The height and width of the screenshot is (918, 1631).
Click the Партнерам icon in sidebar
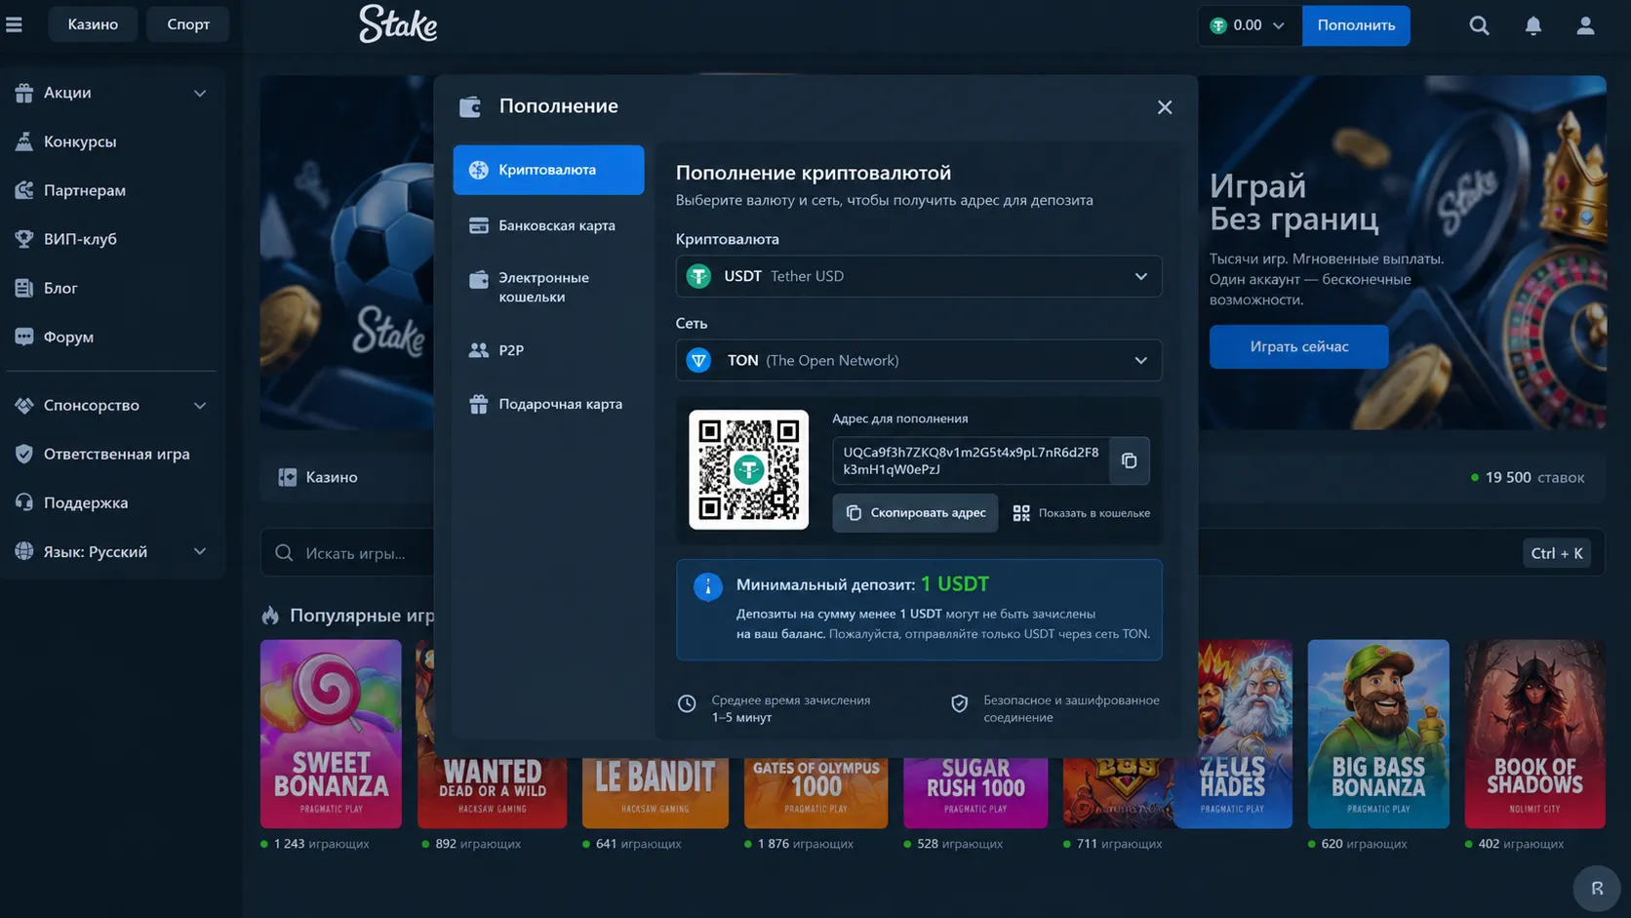24,190
